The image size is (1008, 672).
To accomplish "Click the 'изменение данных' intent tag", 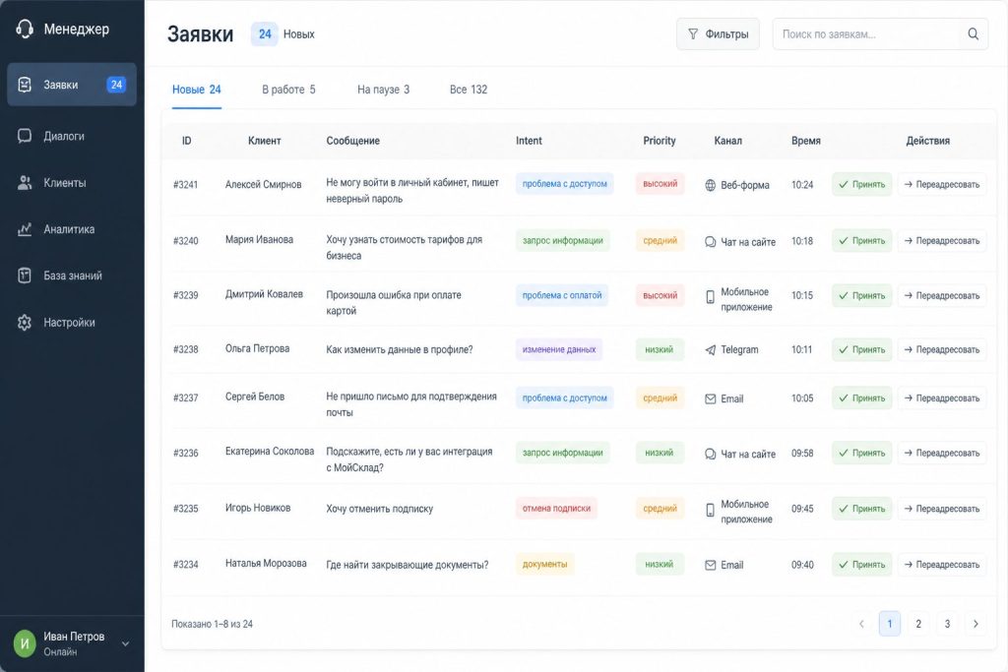I will coord(559,349).
